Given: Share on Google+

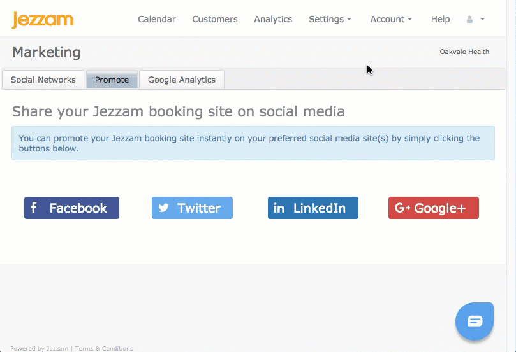Looking at the screenshot, I should [434, 208].
